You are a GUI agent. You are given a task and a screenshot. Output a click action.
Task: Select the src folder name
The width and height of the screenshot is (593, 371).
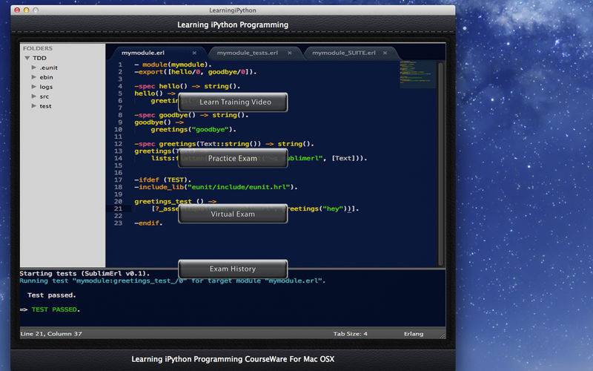click(44, 96)
